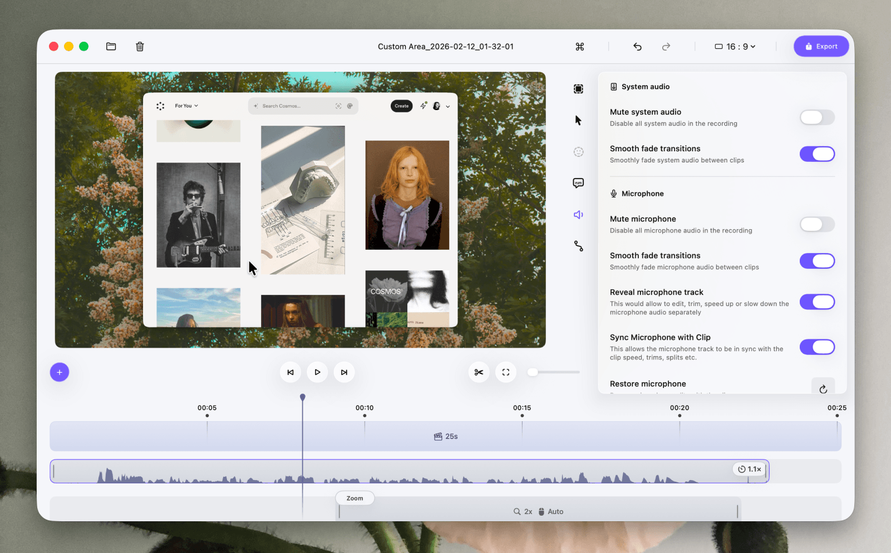Enable Mute system audio toggle
891x553 pixels.
coord(816,117)
